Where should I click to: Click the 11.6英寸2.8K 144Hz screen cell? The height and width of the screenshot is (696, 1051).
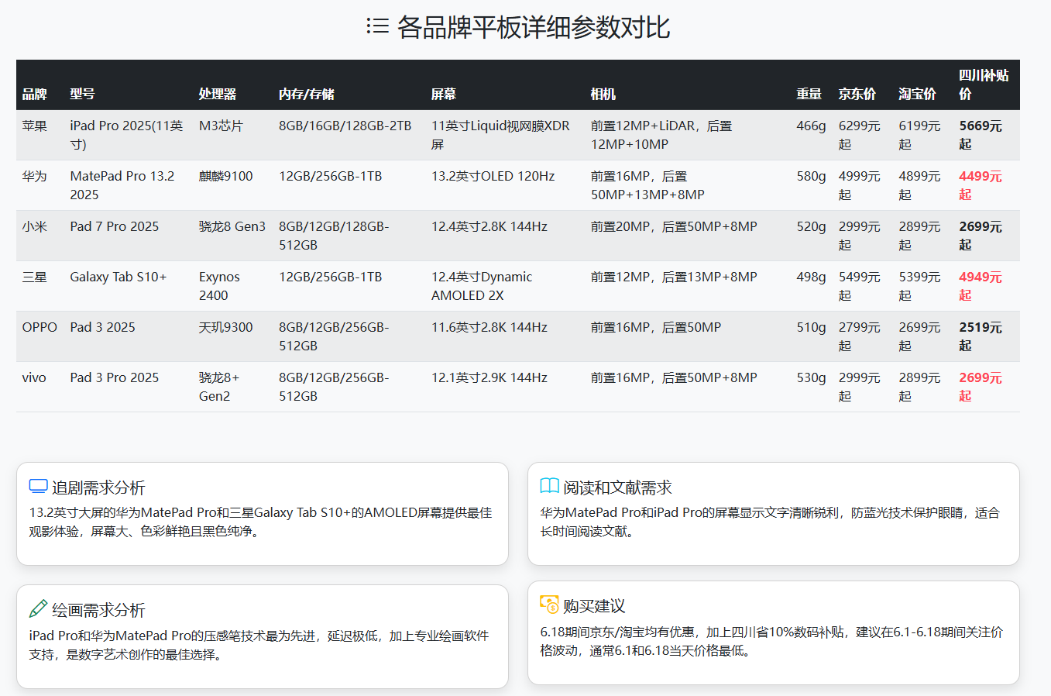tap(489, 327)
